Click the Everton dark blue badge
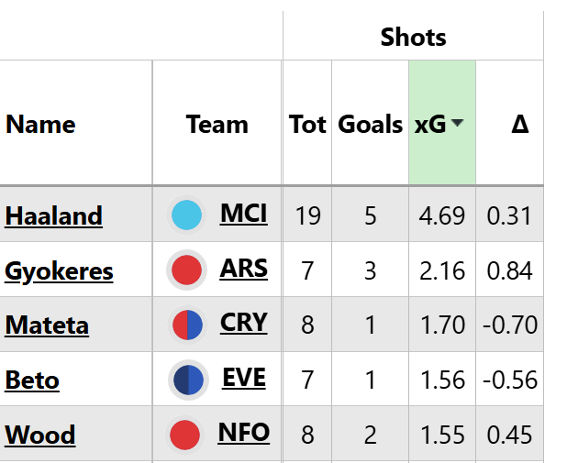The width and height of the screenshot is (567, 463). click(x=186, y=380)
